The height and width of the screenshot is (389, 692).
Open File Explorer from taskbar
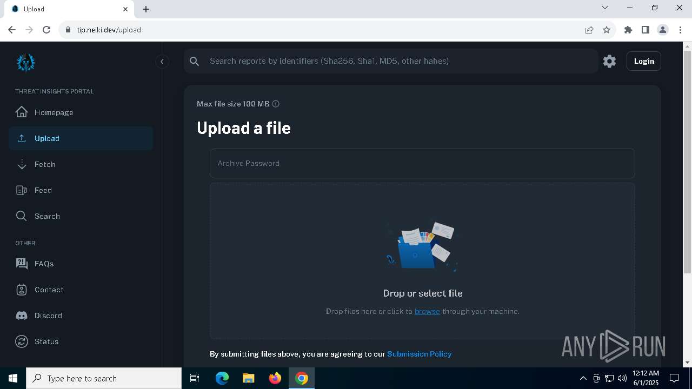[249, 378]
